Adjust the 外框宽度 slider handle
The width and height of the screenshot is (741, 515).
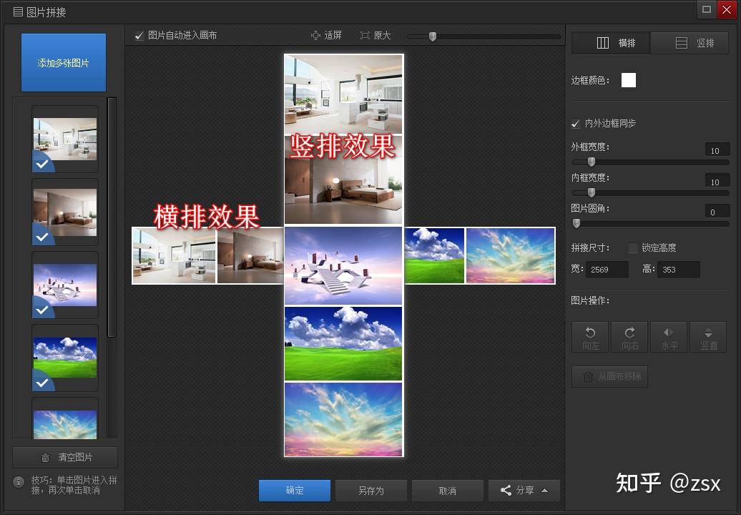592,162
